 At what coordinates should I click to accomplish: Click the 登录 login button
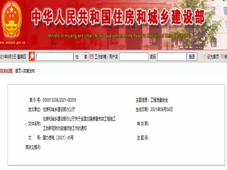click(x=192, y=57)
